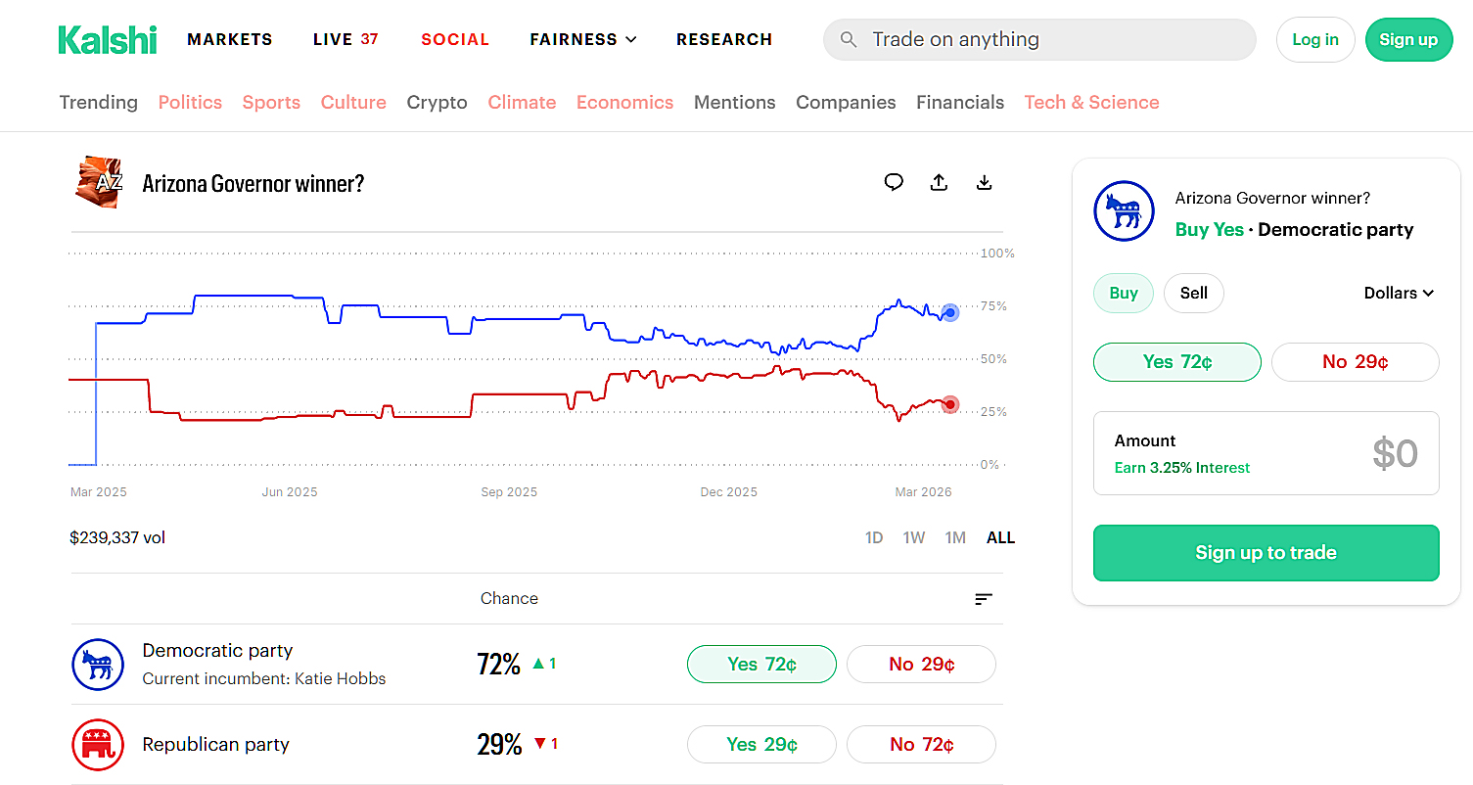Switch to the Sell tab in the order panel
Viewport: 1473px width, 785px height.
tap(1193, 293)
